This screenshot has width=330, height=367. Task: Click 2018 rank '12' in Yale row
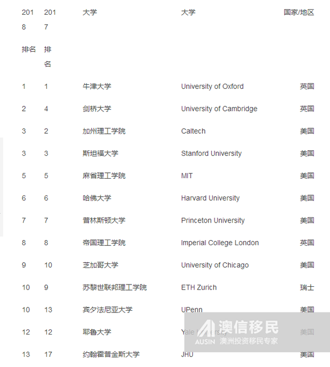(26, 332)
